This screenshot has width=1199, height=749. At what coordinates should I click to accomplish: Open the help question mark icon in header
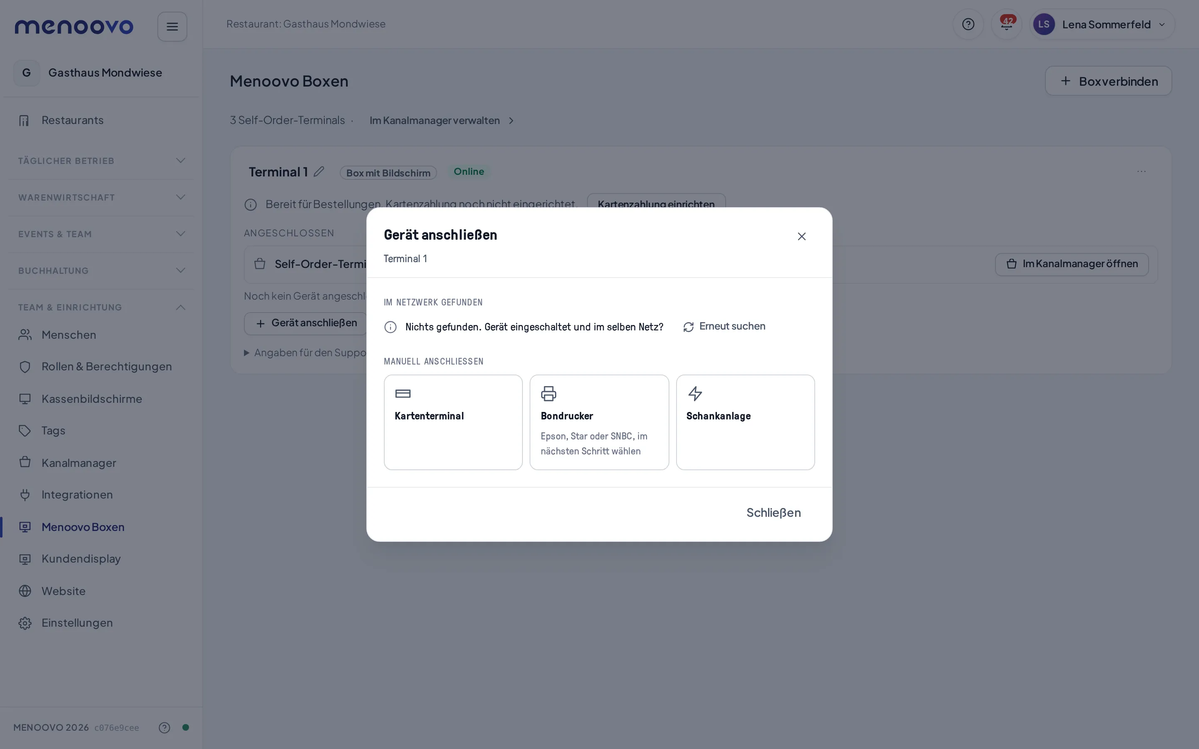(x=968, y=24)
